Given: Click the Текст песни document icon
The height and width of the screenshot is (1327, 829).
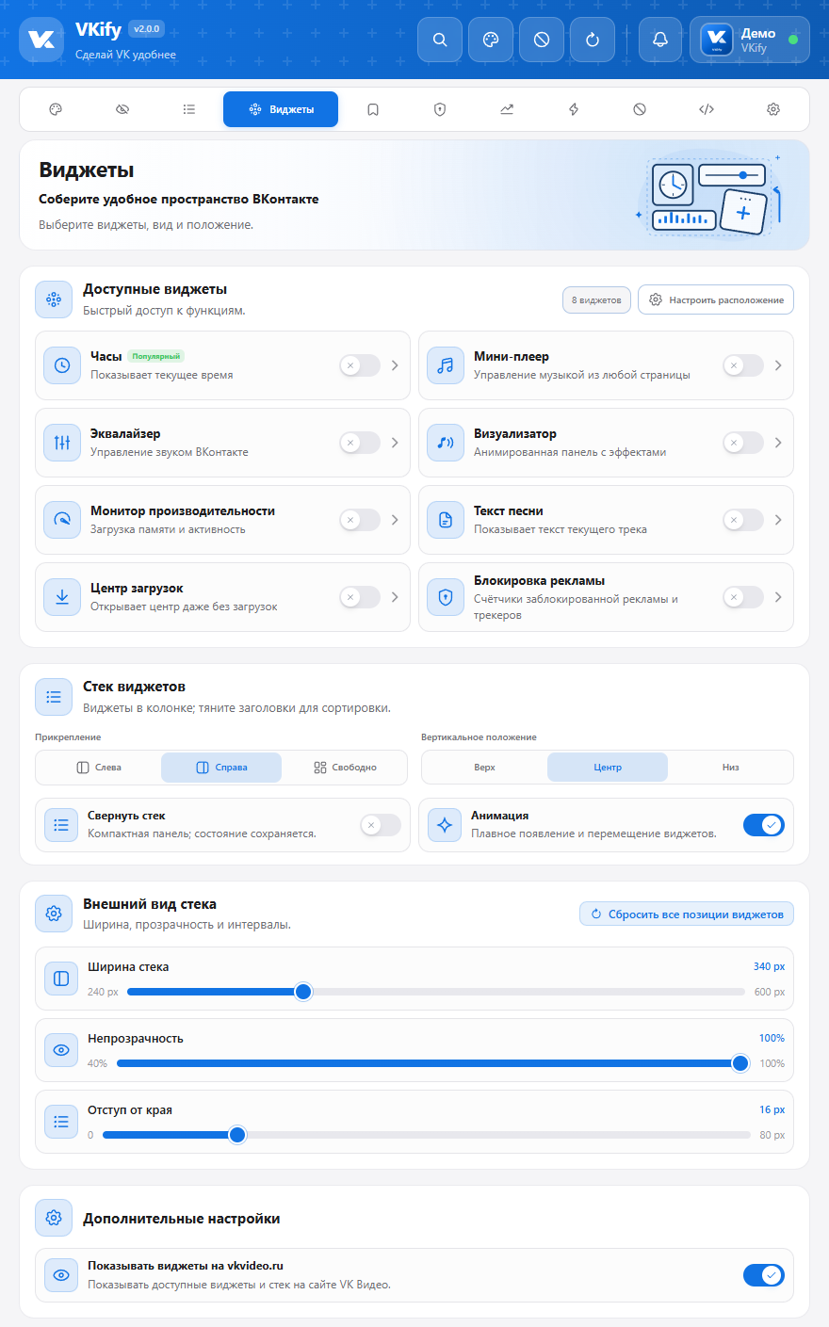Looking at the screenshot, I should pos(446,520).
